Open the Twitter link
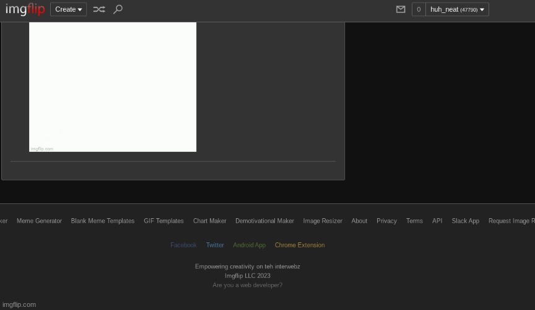Viewport: 535px width, 310px height. point(215,245)
